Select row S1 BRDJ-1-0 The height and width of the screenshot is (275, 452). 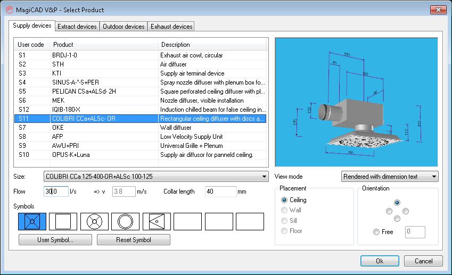click(141, 55)
